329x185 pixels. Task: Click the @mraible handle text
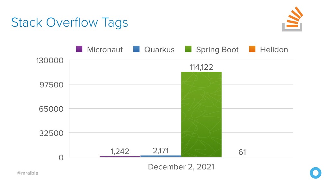28,173
